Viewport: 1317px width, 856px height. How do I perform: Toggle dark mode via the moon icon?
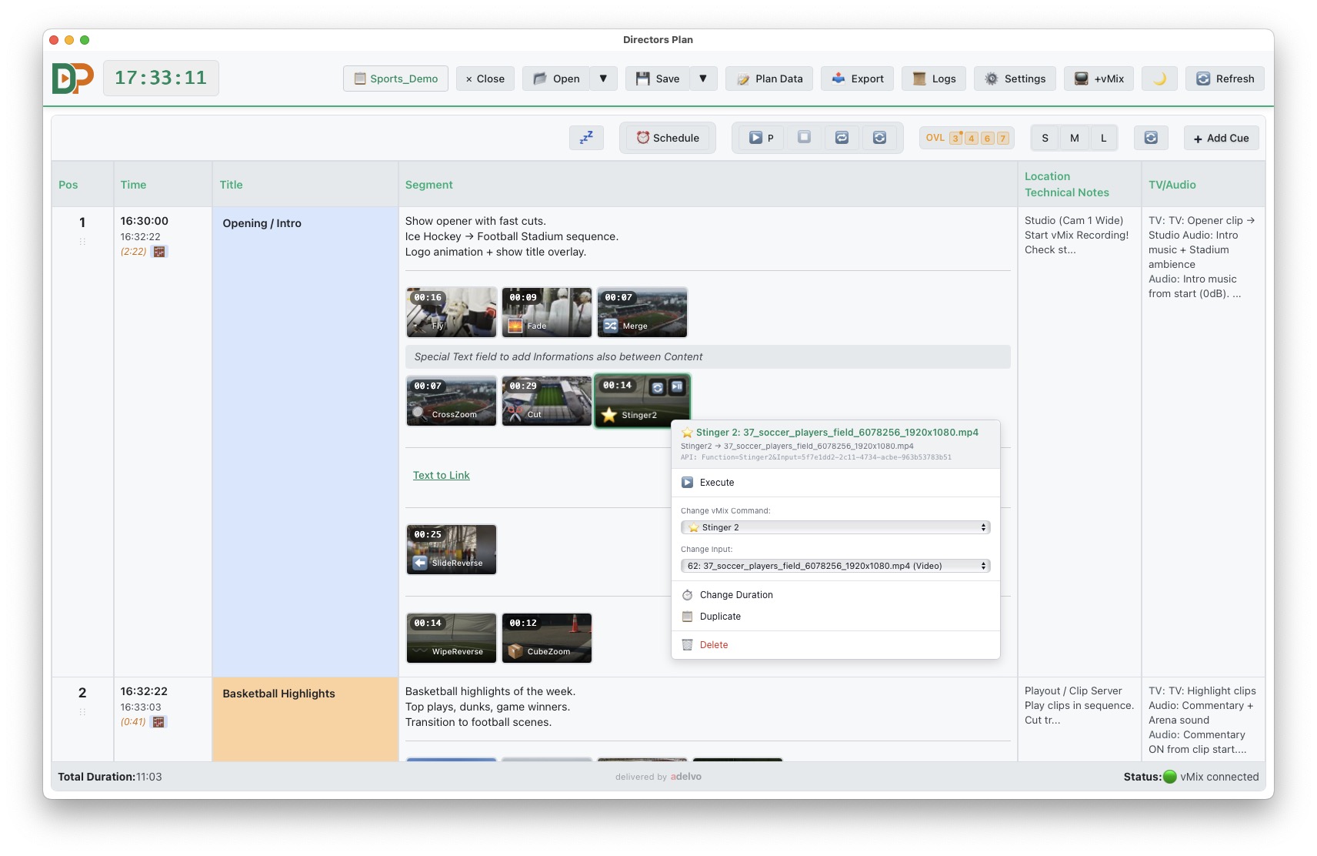pos(1159,78)
